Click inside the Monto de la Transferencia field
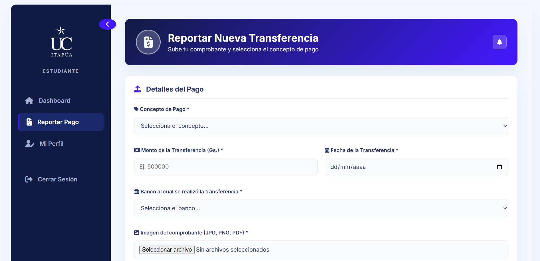The width and height of the screenshot is (540, 261). click(x=225, y=167)
